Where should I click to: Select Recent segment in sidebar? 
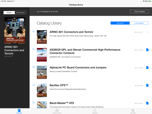click(9, 13)
